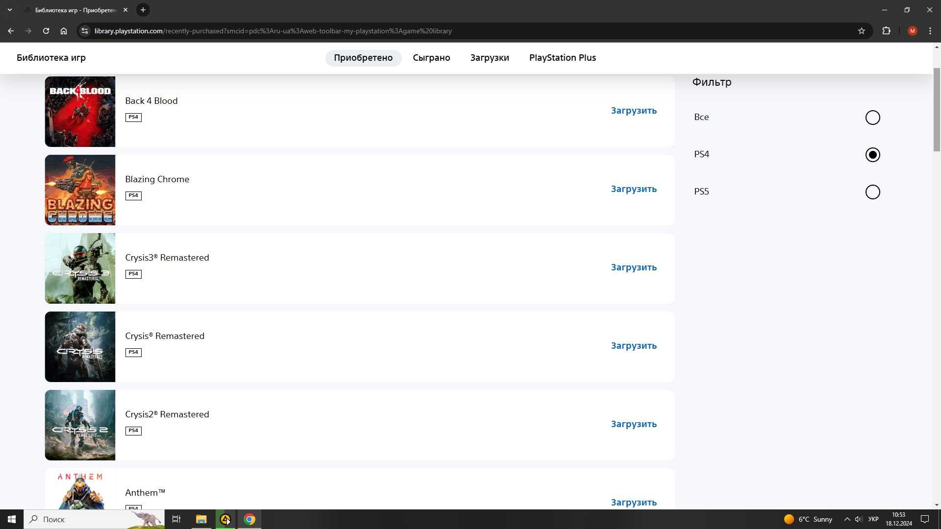Open the PlayStation Plus tab
Screen dimensions: 941x529
click(x=563, y=58)
